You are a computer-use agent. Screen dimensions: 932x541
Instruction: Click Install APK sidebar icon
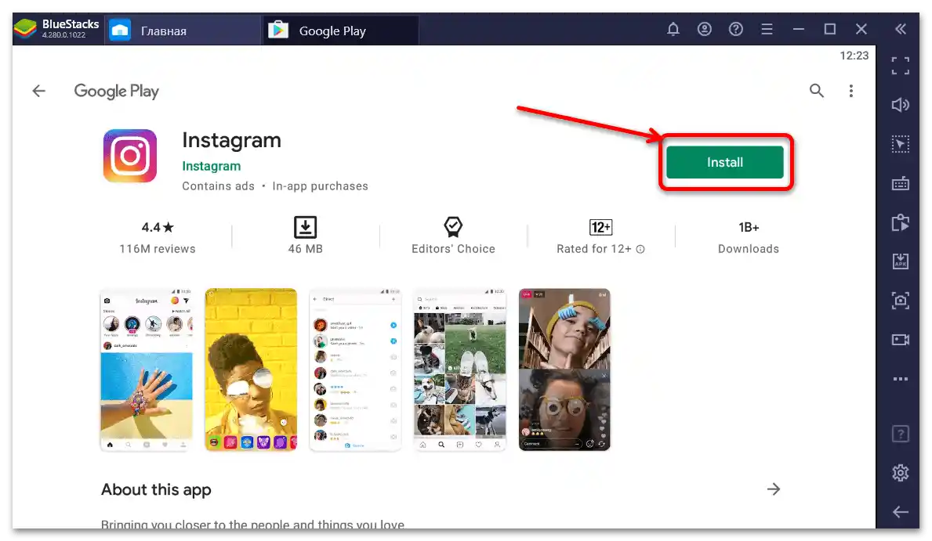pos(901,261)
